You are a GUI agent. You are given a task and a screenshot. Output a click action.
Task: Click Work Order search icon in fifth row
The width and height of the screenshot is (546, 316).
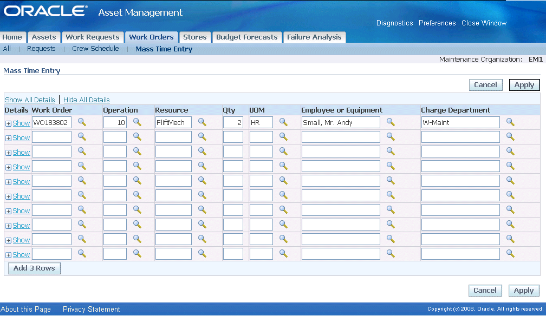coord(82,181)
